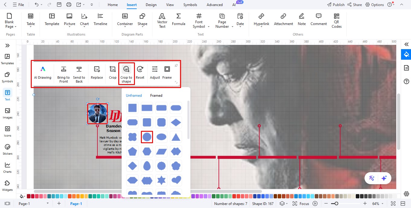Switch to the View tab
This screenshot has height=208, width=411.
(x=170, y=5)
